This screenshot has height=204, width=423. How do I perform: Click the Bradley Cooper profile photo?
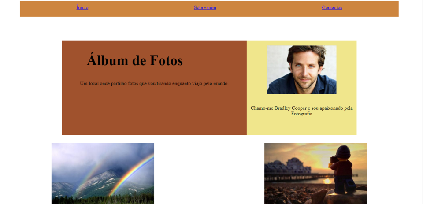coord(301,70)
